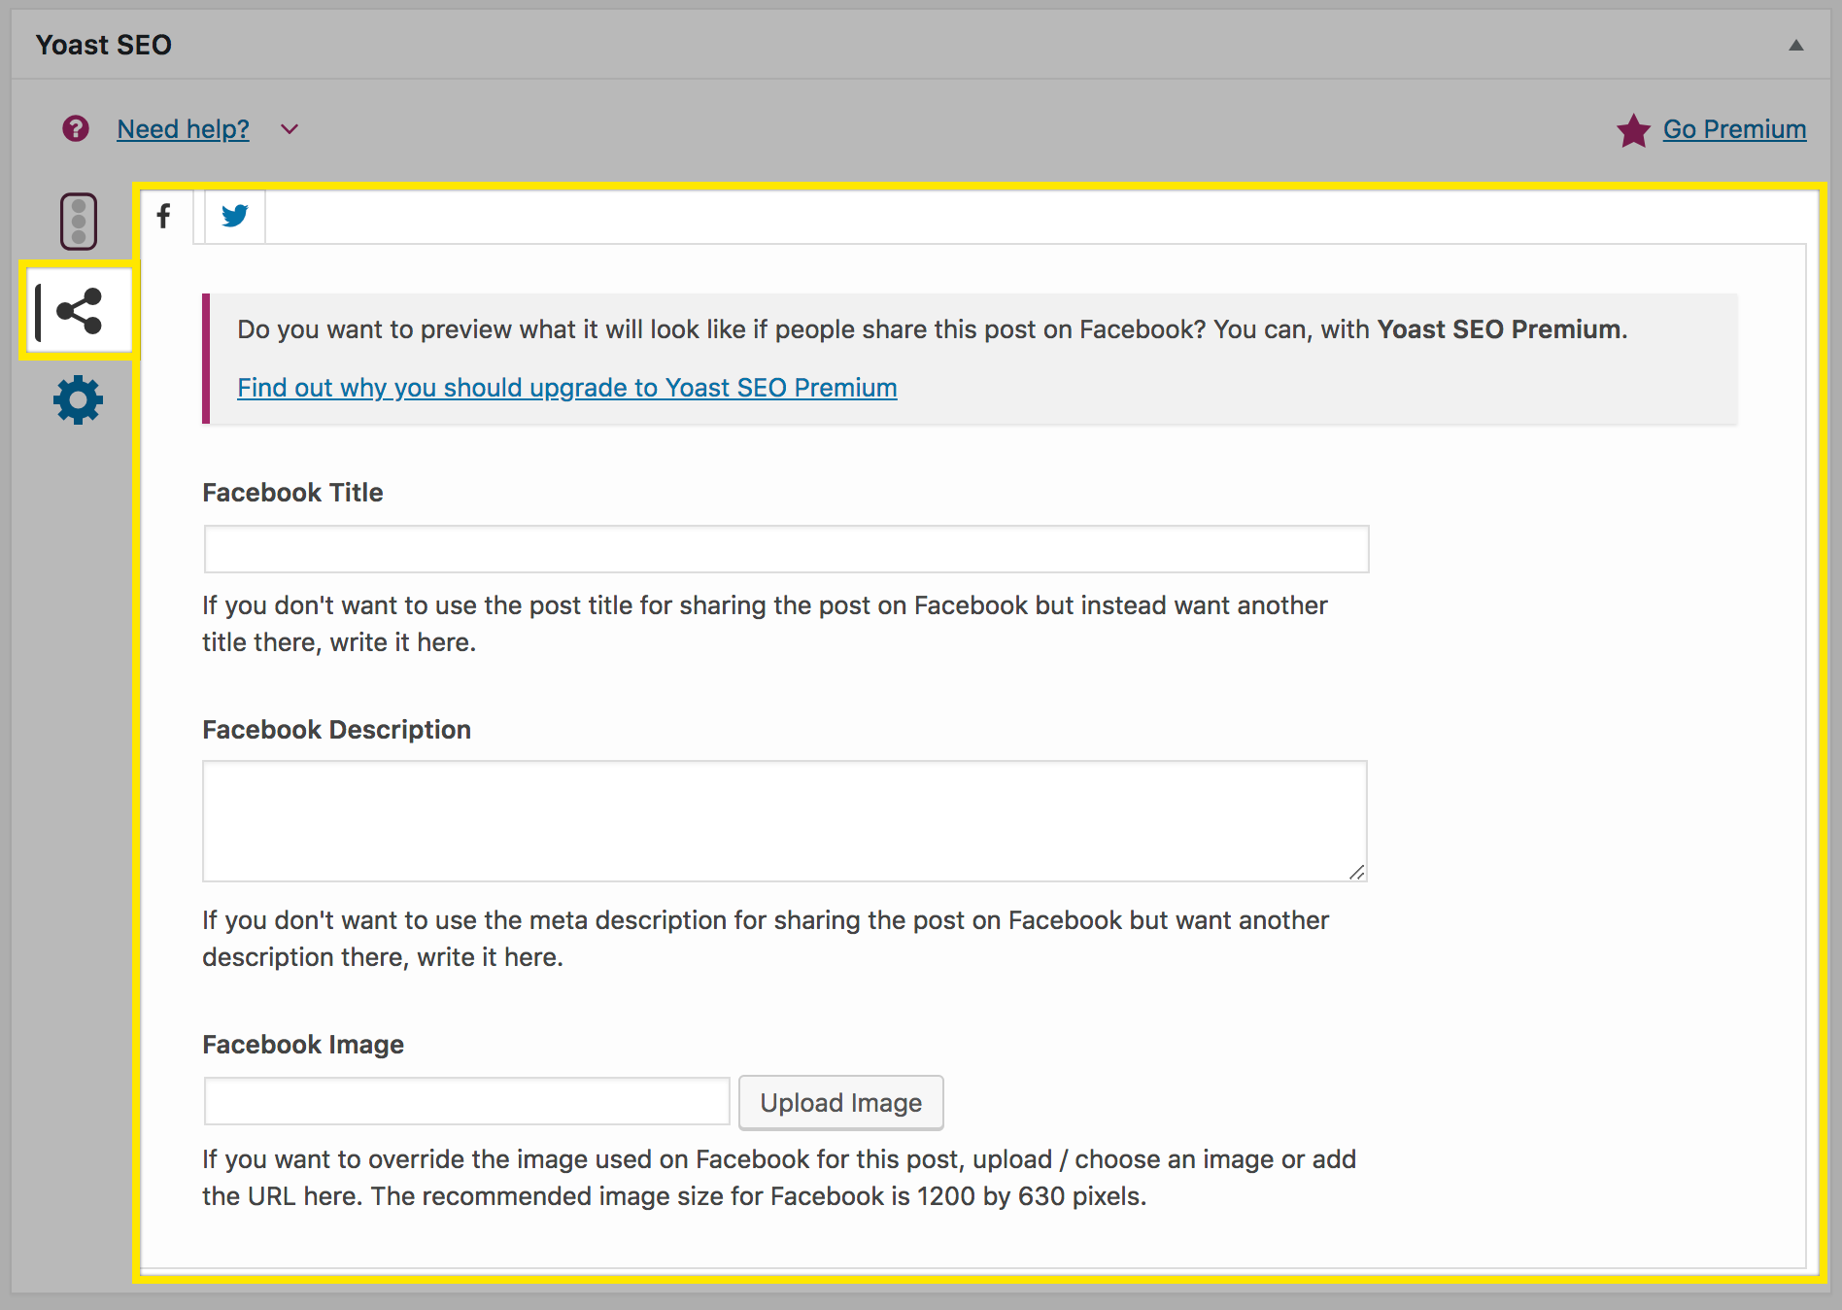Click the help question mark icon
The width and height of the screenshot is (1842, 1310).
click(76, 128)
